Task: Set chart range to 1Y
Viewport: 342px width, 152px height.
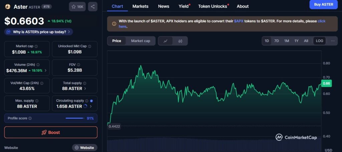Action: (297, 41)
